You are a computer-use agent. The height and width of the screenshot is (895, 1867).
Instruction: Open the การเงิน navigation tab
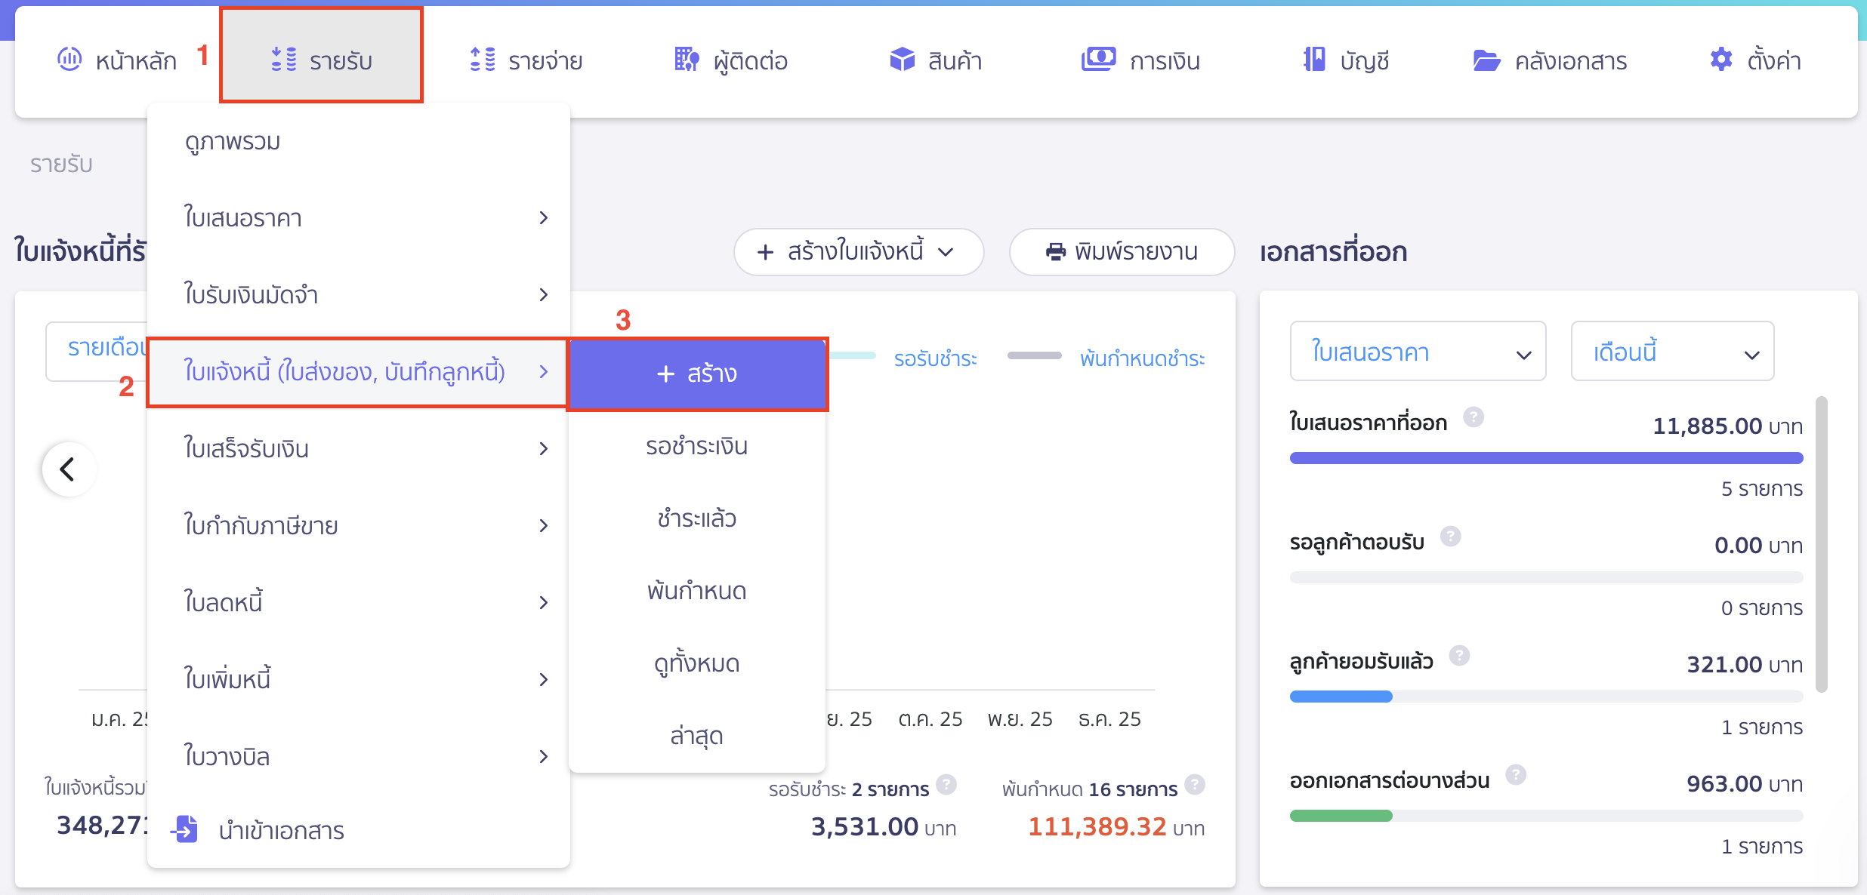click(1140, 60)
